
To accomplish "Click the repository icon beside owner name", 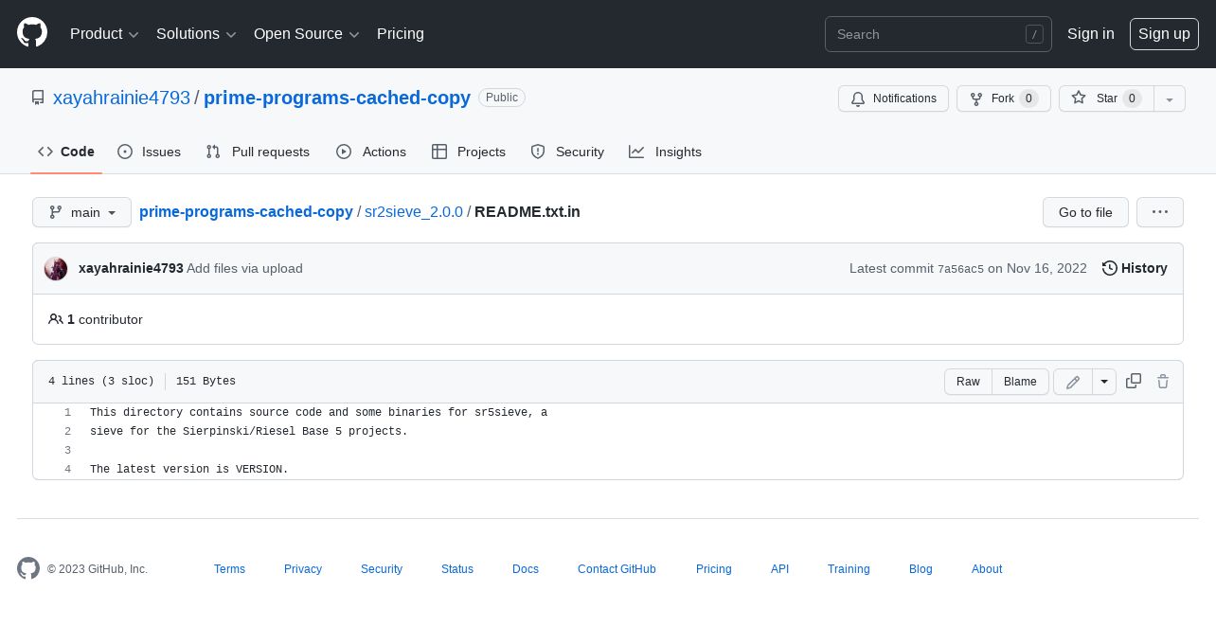I will pyautogui.click(x=38, y=98).
